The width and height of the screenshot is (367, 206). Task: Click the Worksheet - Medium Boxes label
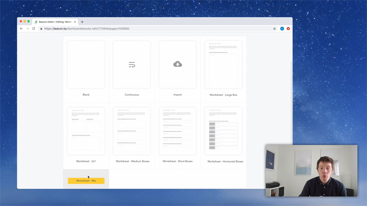point(133,161)
